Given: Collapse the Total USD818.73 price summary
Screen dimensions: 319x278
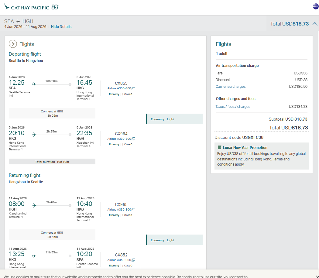Looking at the screenshot, I should [315, 24].
